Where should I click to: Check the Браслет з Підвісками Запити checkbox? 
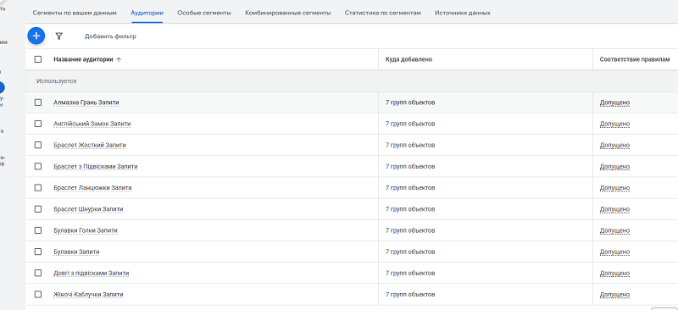pyautogui.click(x=38, y=167)
